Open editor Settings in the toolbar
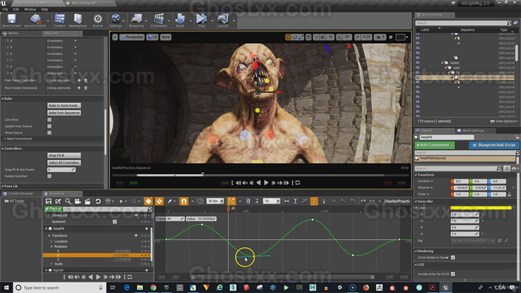Viewport: 521px width, 293px height. (115, 21)
